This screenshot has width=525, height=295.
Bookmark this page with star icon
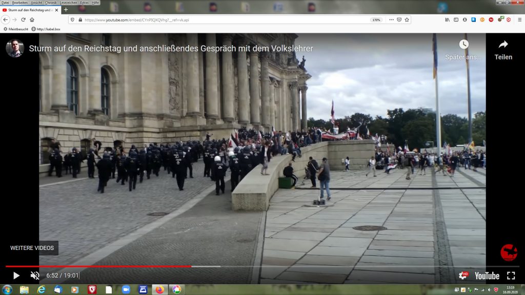(407, 19)
